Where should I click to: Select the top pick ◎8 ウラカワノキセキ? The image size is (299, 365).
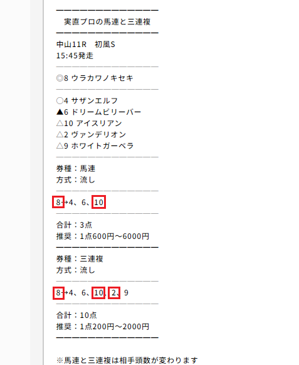(x=95, y=78)
